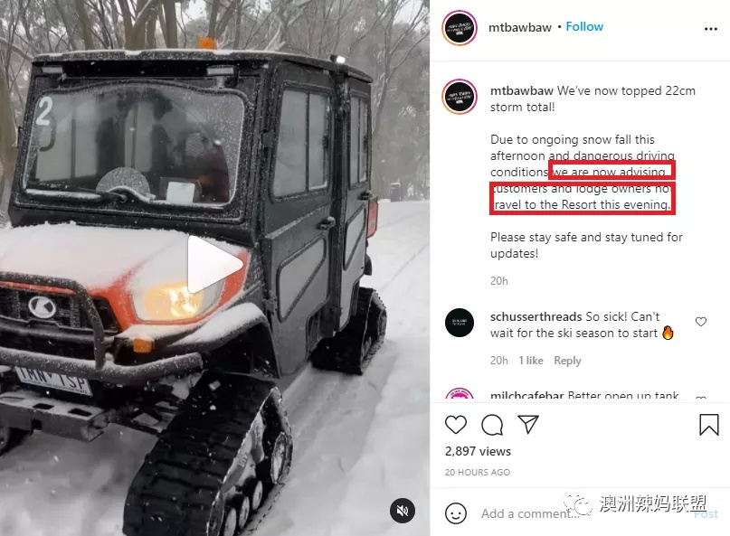This screenshot has width=730, height=536.
Task: Open schusserthreads username link
Action: (536, 317)
